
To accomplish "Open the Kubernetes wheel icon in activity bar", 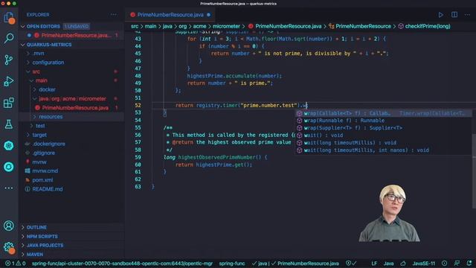I will tap(9, 146).
